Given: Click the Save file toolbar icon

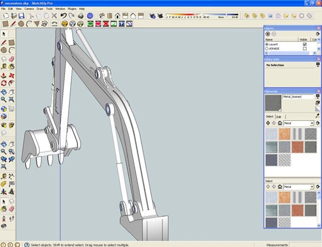Looking at the screenshot, I should coord(22,16).
